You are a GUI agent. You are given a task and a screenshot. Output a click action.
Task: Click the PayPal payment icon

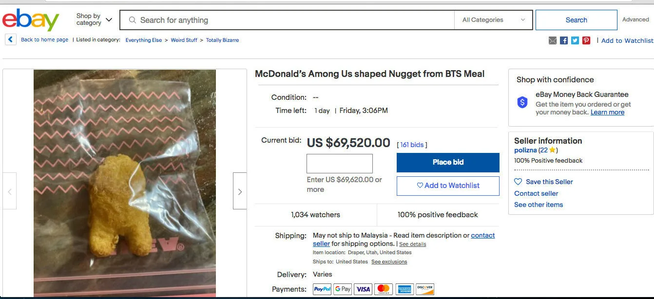322,289
